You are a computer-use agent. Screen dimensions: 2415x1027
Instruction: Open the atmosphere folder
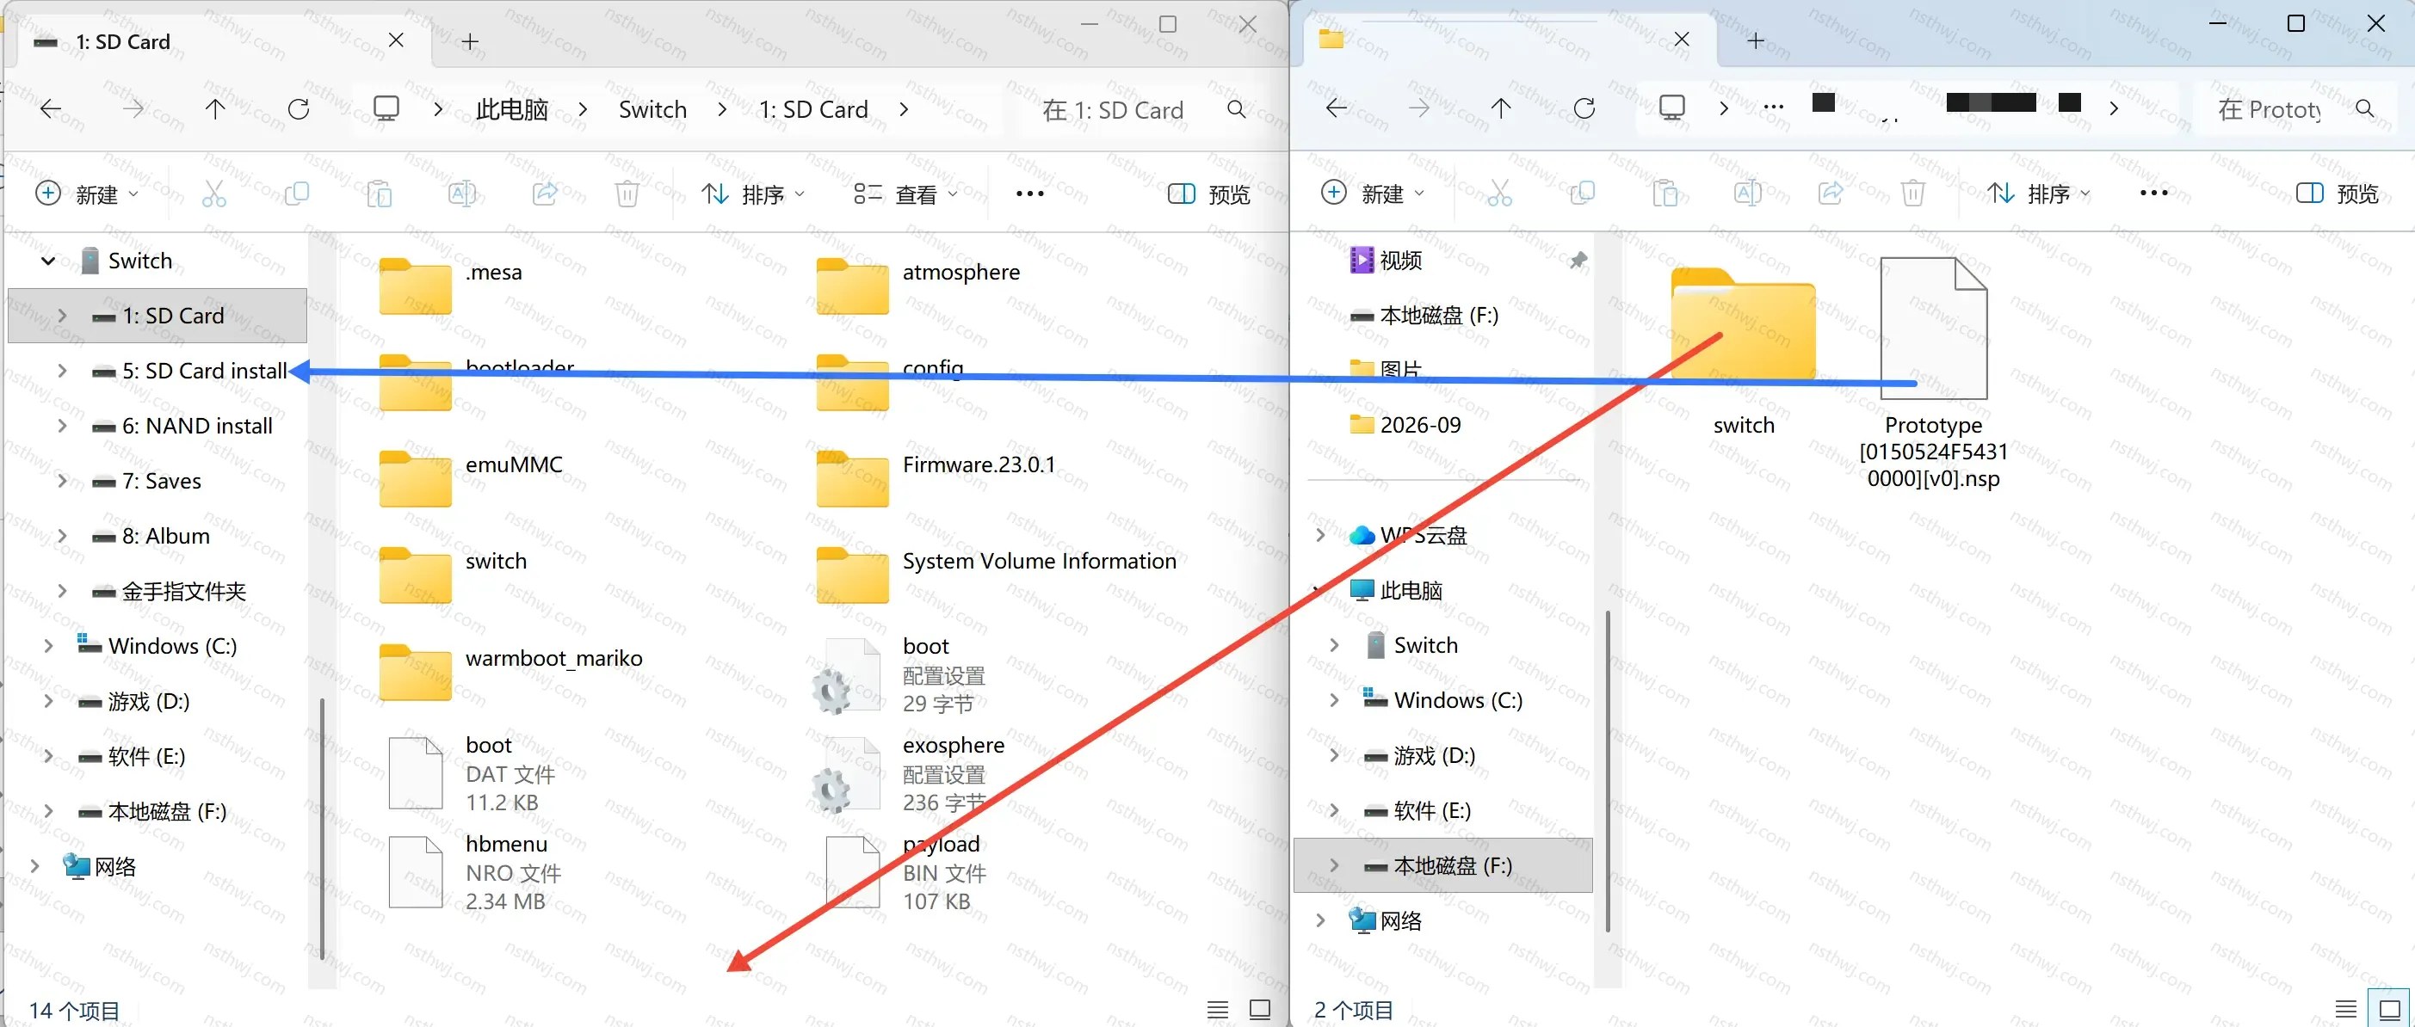click(919, 285)
